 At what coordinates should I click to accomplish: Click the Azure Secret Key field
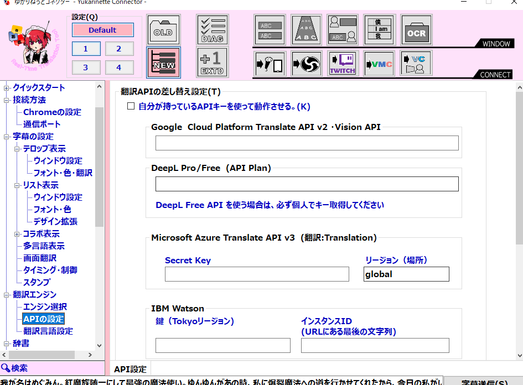click(257, 274)
